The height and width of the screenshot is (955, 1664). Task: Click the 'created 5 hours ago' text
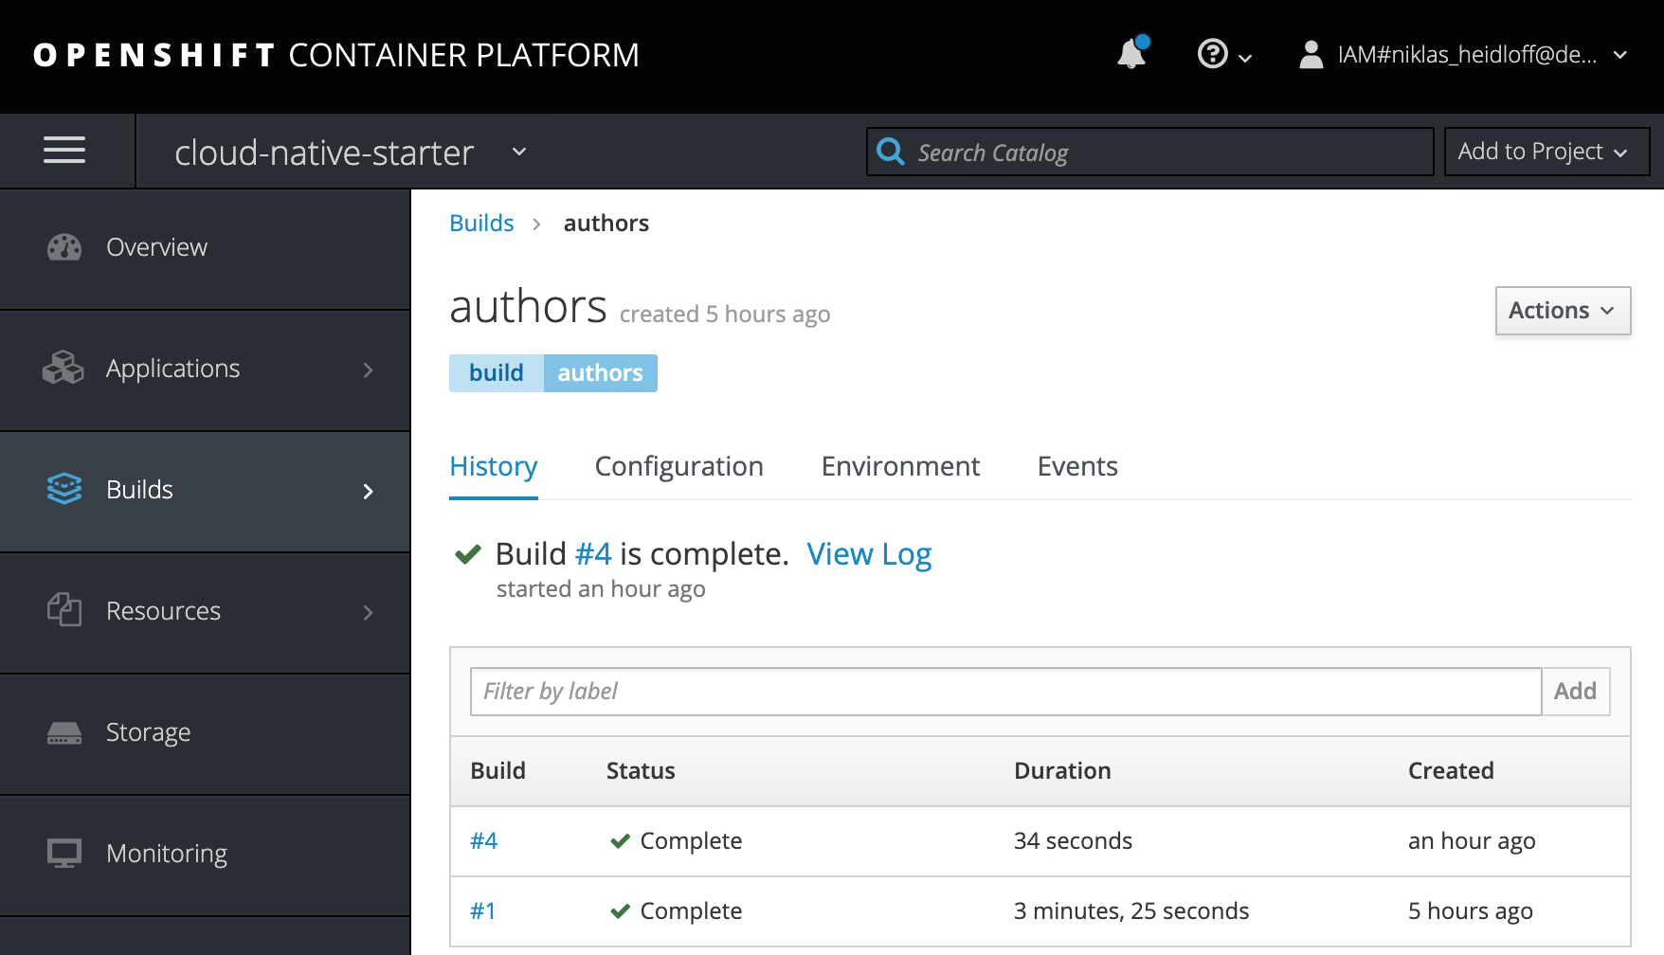[725, 315]
